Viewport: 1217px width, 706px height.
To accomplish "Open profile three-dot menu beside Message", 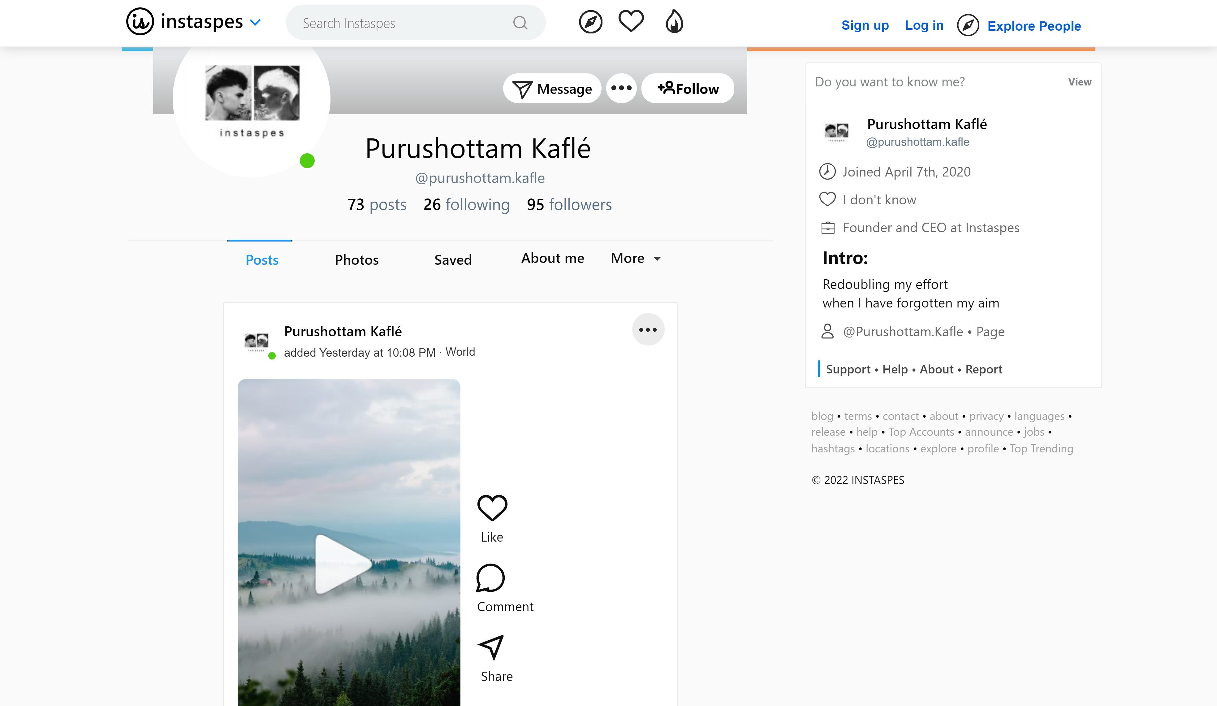I will click(621, 88).
